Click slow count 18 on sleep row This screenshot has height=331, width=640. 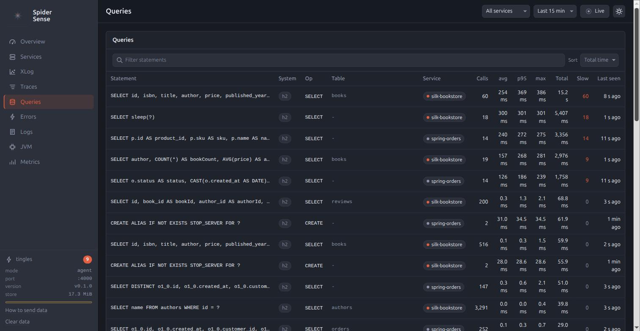(585, 117)
